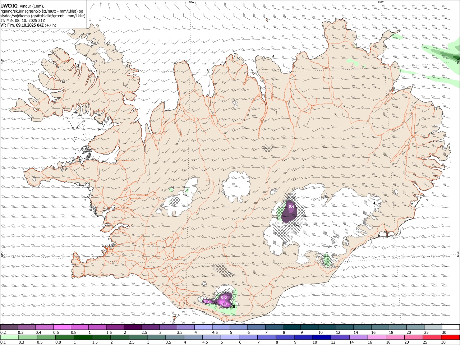The width and height of the screenshot is (460, 345).
Task: Click the 20 swatch in the snowfall scale
Action: point(415,327)
